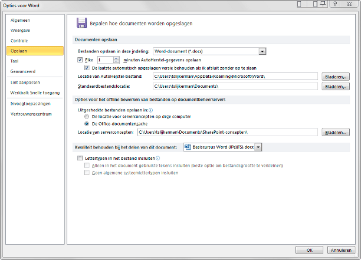The height and width of the screenshot is (260, 361).
Task: Click info icon next to Uitgecheckte bestanden
Action: coord(151,110)
